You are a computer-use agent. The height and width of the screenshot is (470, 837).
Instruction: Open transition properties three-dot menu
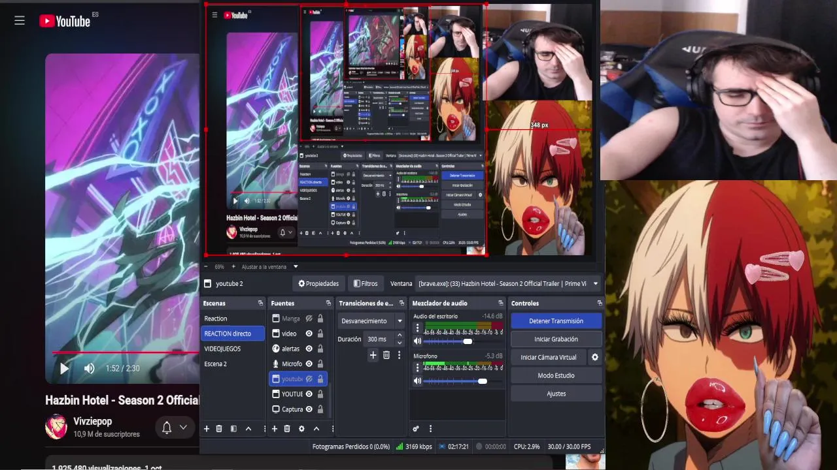(x=399, y=355)
